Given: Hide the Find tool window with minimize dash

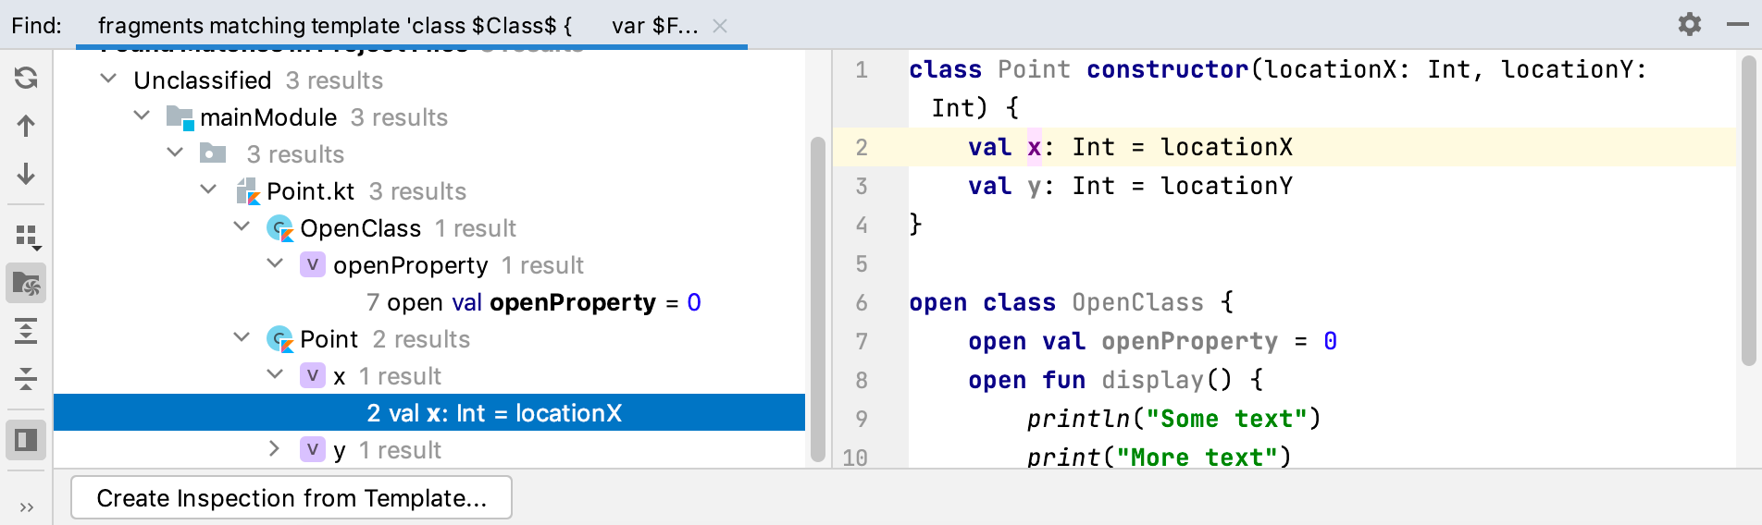Looking at the screenshot, I should tap(1737, 24).
